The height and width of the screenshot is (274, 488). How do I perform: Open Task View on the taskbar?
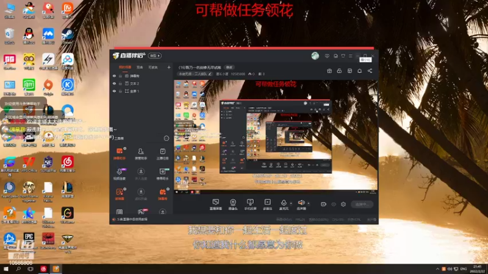click(x=30, y=269)
